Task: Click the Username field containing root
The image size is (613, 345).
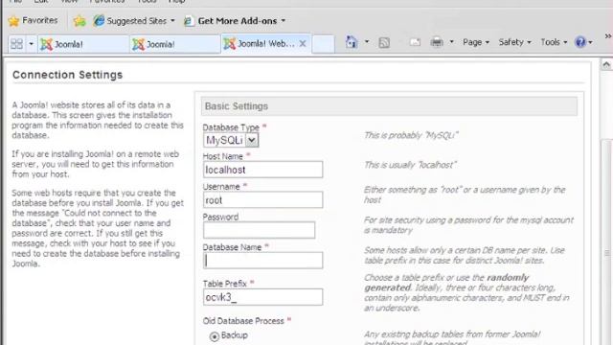Action: [x=262, y=200]
